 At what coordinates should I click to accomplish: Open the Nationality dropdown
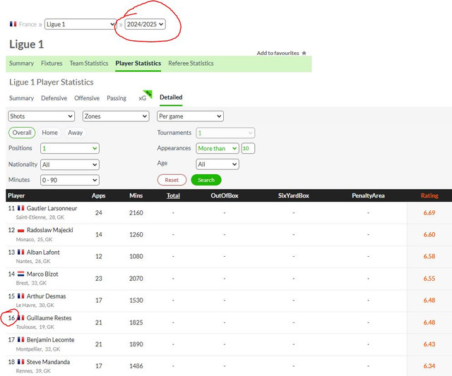click(70, 164)
